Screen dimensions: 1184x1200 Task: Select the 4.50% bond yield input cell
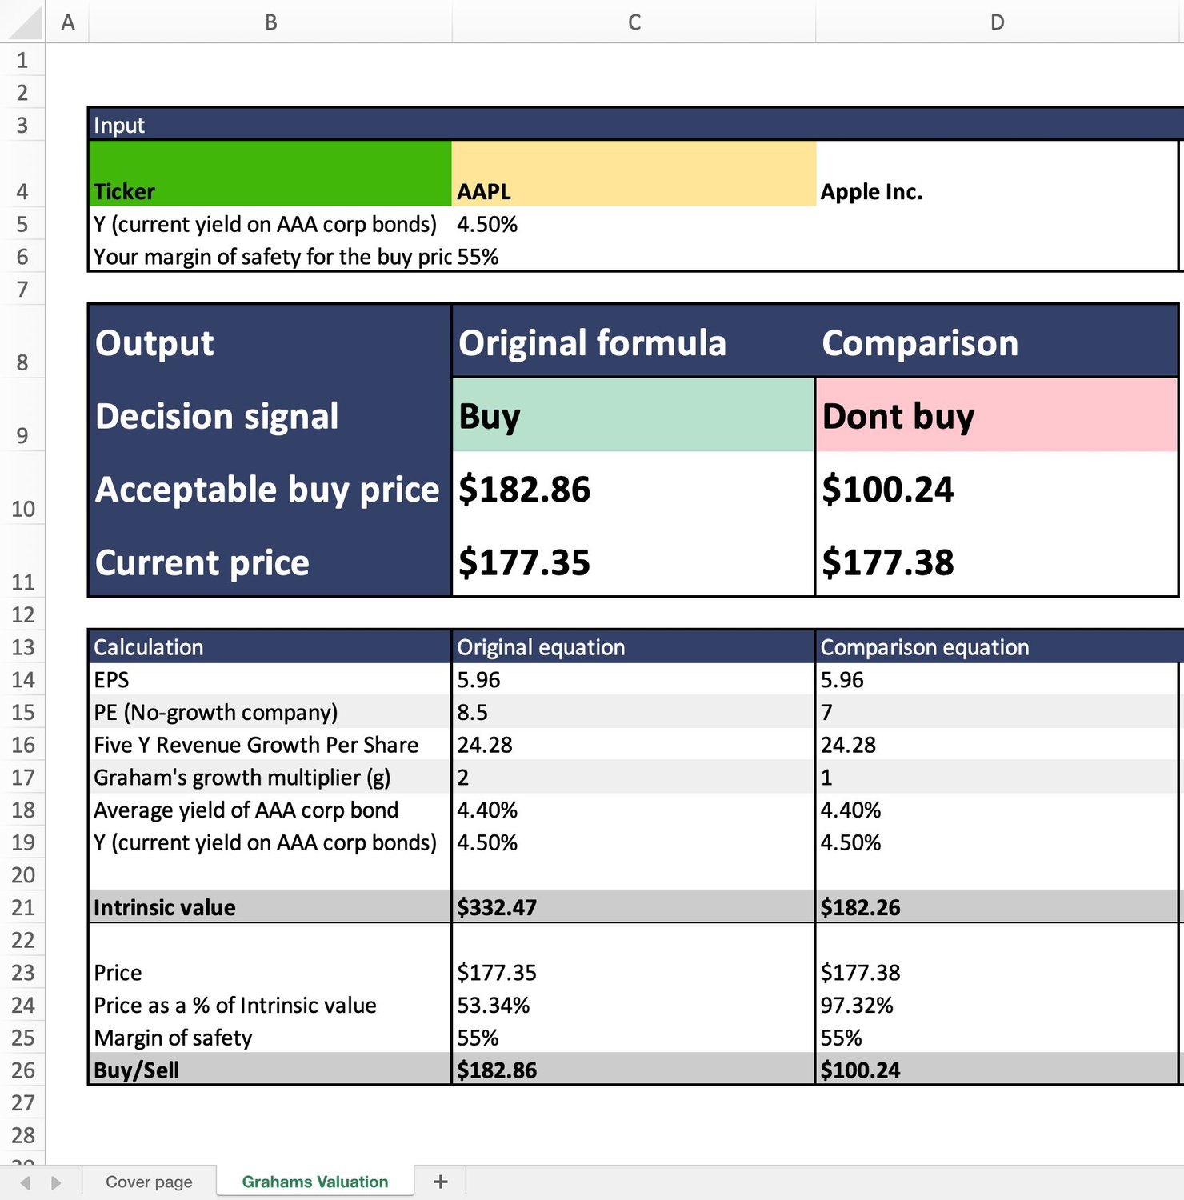click(634, 224)
